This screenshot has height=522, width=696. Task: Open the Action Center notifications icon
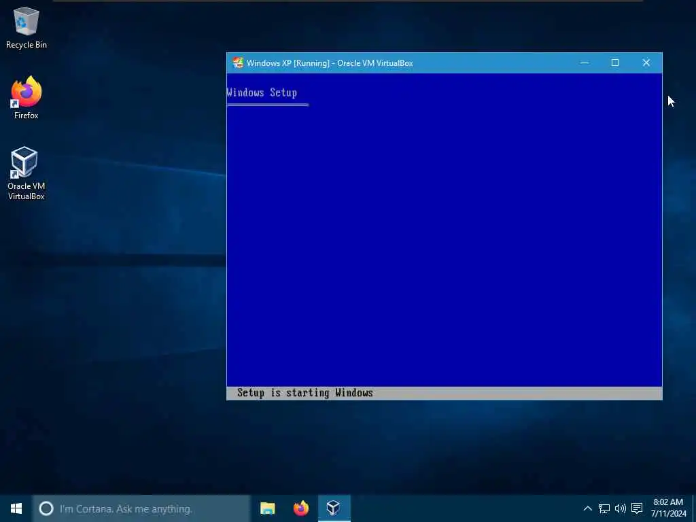(637, 508)
